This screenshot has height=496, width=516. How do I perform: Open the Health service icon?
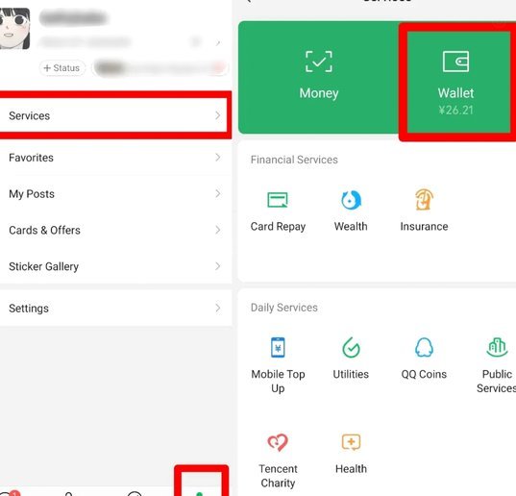(x=351, y=442)
